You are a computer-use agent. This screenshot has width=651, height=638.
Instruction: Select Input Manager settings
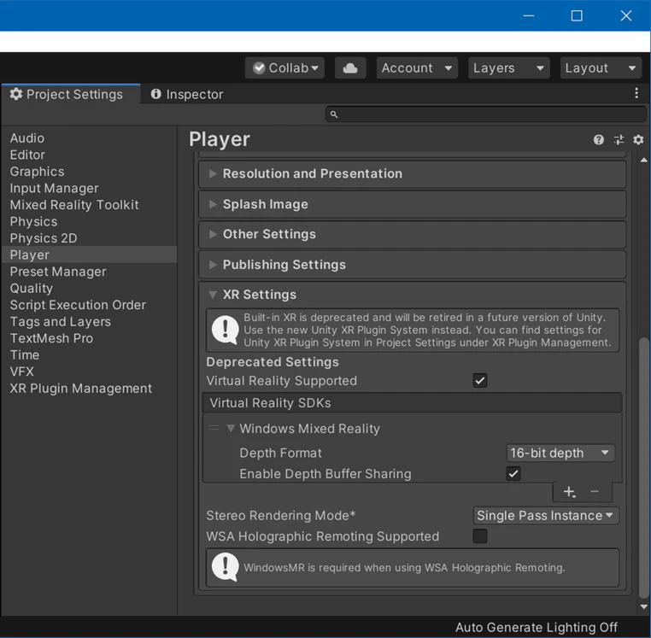pyautogui.click(x=89, y=189)
